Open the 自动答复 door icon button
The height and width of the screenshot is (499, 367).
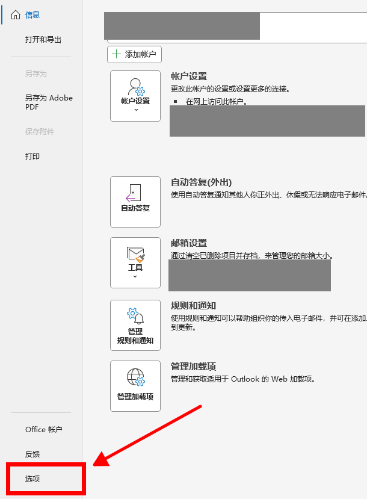pyautogui.click(x=135, y=194)
